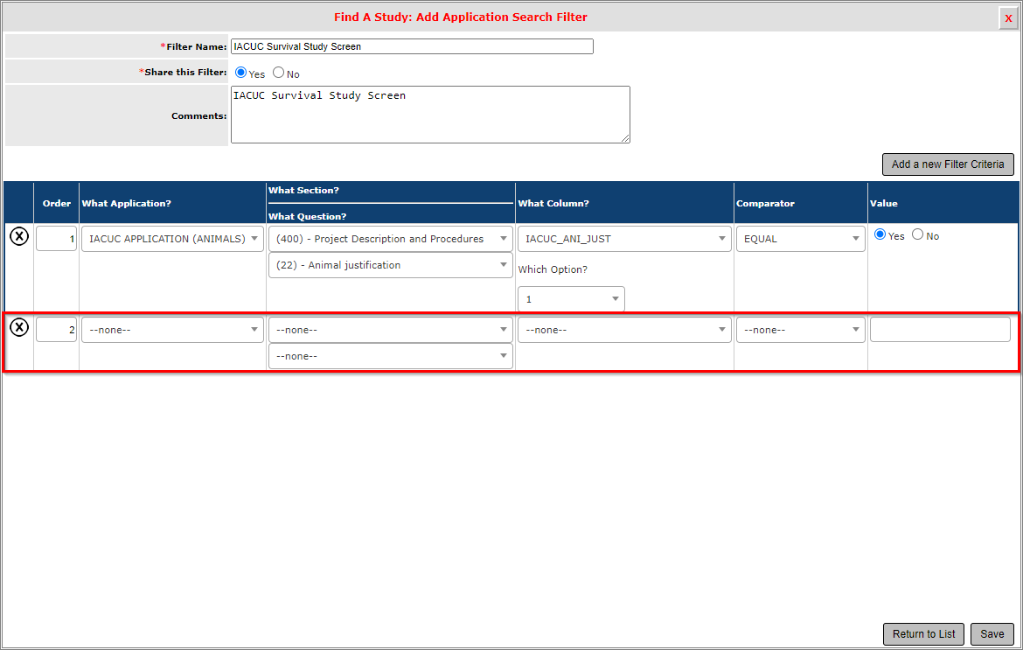Click the 'Which Option?' label
This screenshot has width=1023, height=650.
(553, 269)
